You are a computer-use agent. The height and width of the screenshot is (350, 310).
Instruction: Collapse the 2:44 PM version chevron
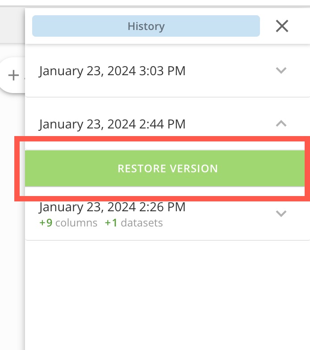click(281, 124)
